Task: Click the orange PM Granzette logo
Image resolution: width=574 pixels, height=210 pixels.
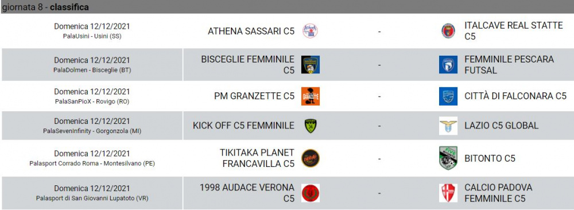Action: point(311,96)
